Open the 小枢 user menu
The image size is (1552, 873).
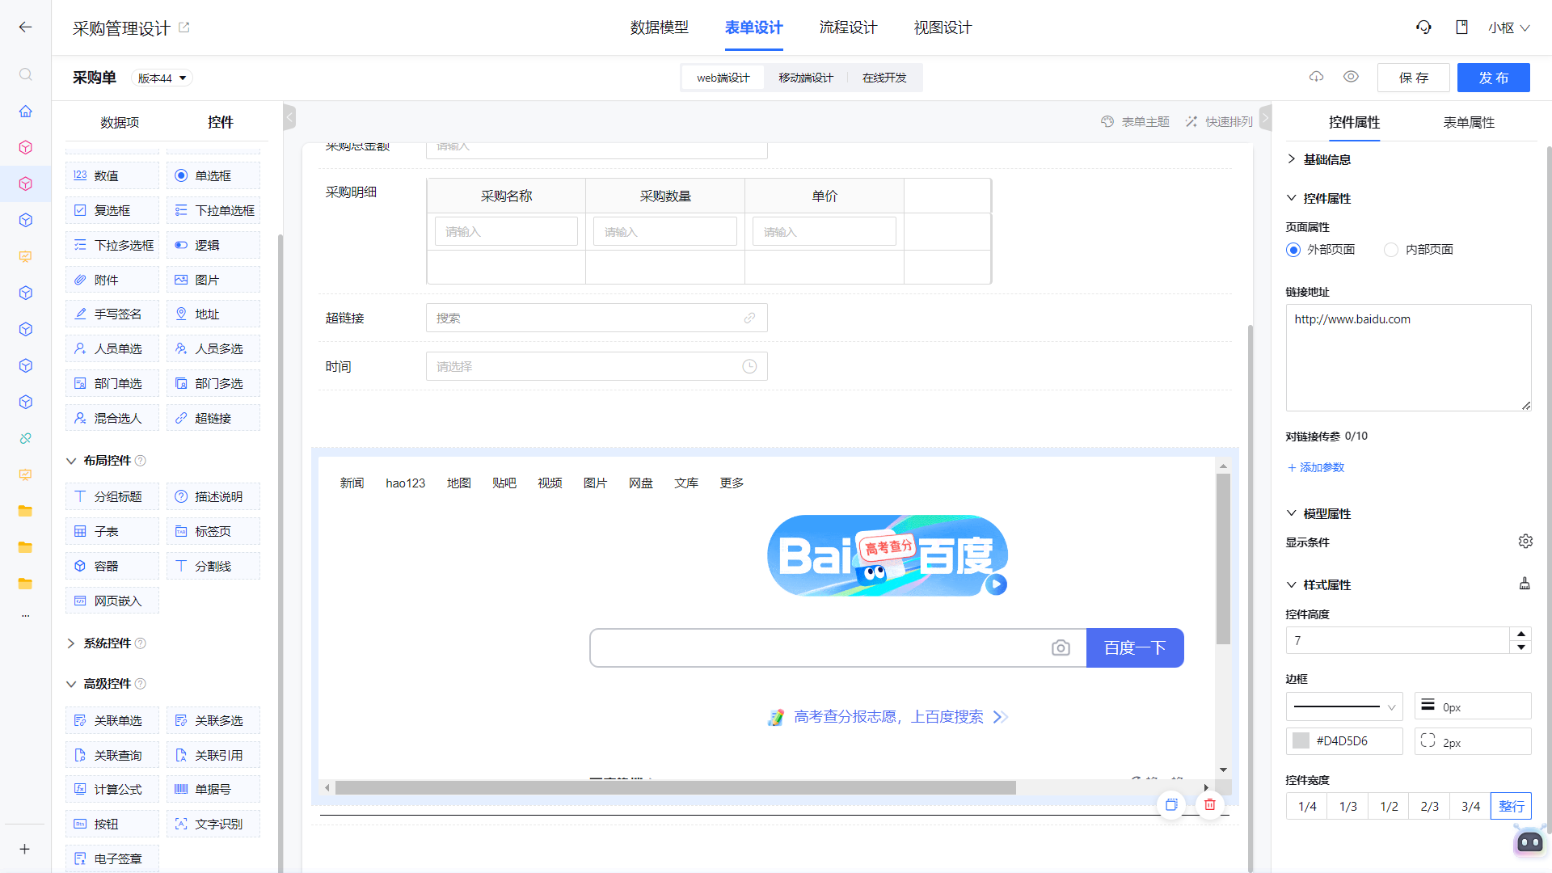coord(1509,27)
